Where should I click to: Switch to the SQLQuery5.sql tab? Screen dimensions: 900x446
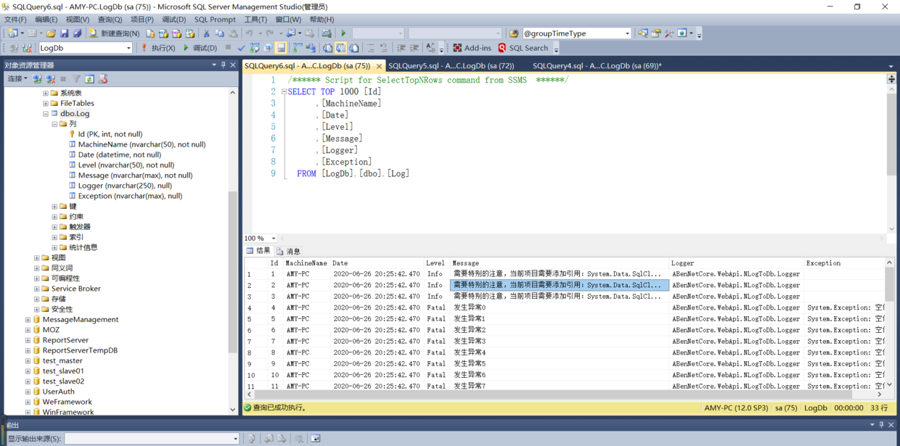[451, 65]
